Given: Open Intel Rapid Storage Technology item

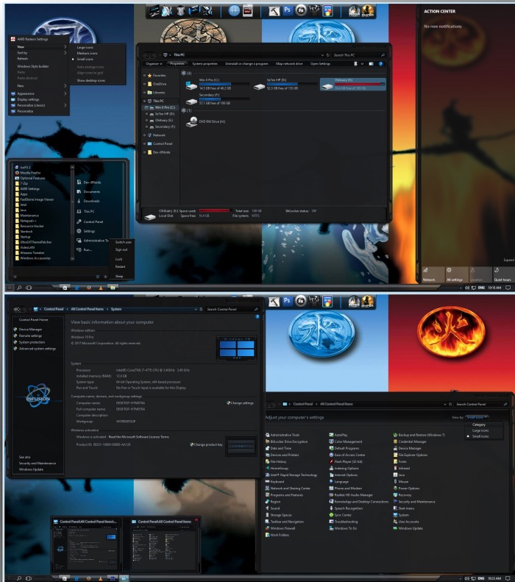Looking at the screenshot, I should click(291, 475).
